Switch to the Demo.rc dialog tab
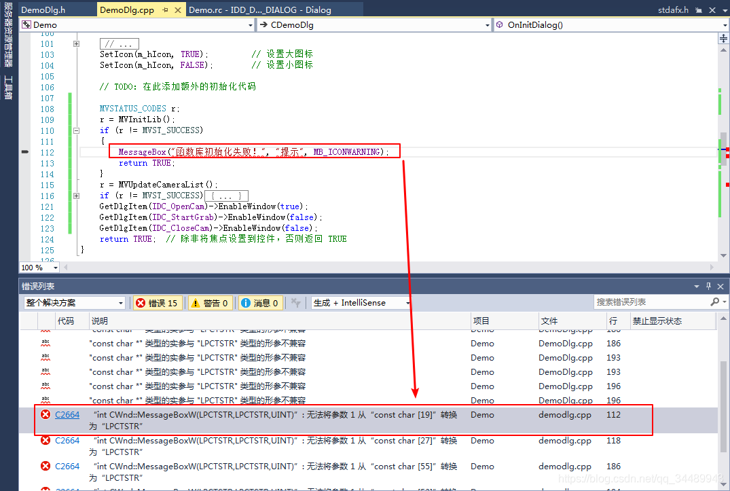 [260, 10]
